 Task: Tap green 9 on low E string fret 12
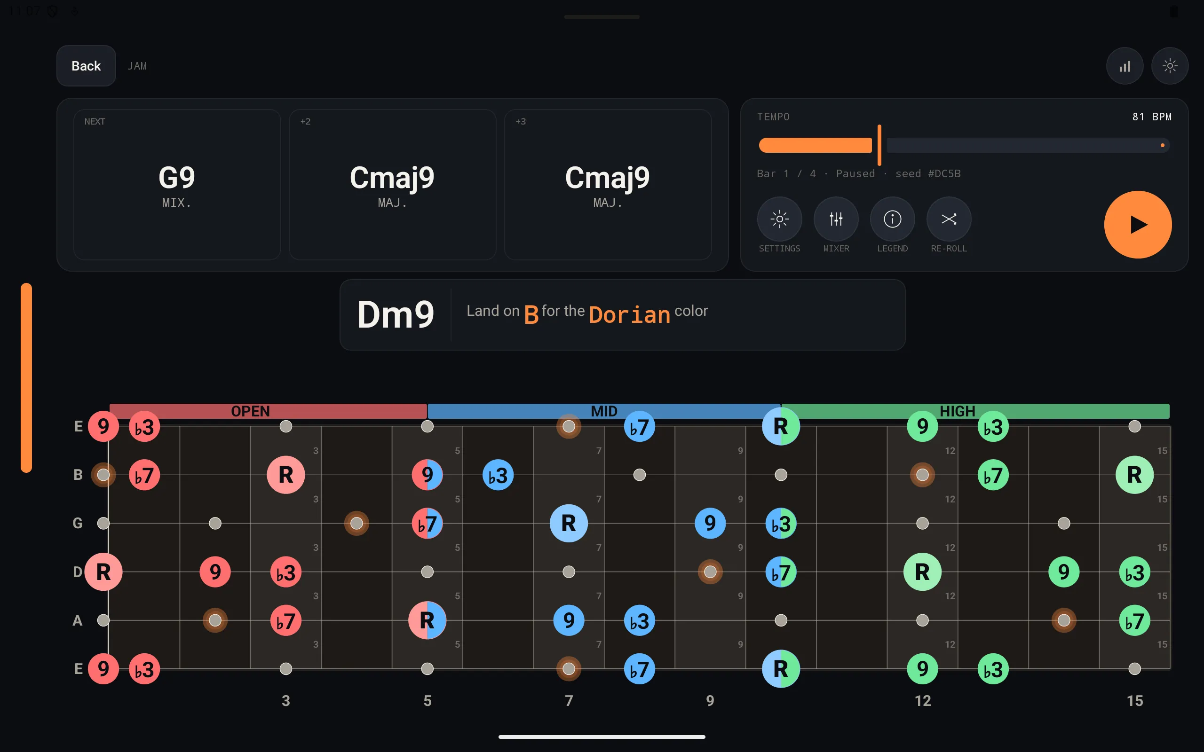pos(922,669)
